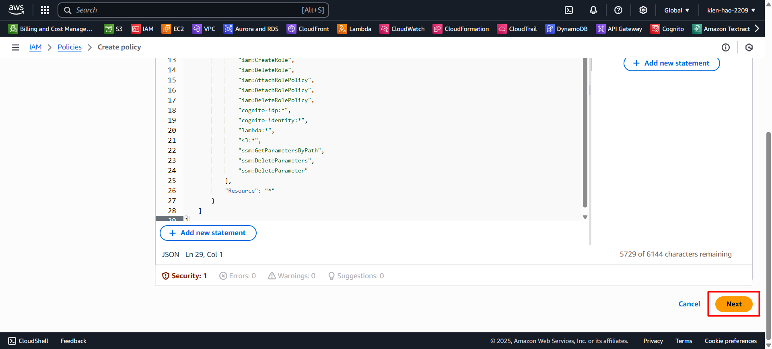772x349 pixels.
Task: Open the info panel icon
Action: click(x=726, y=47)
